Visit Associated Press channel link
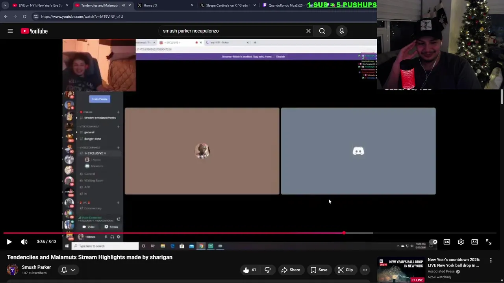The height and width of the screenshot is (283, 504). (441, 271)
